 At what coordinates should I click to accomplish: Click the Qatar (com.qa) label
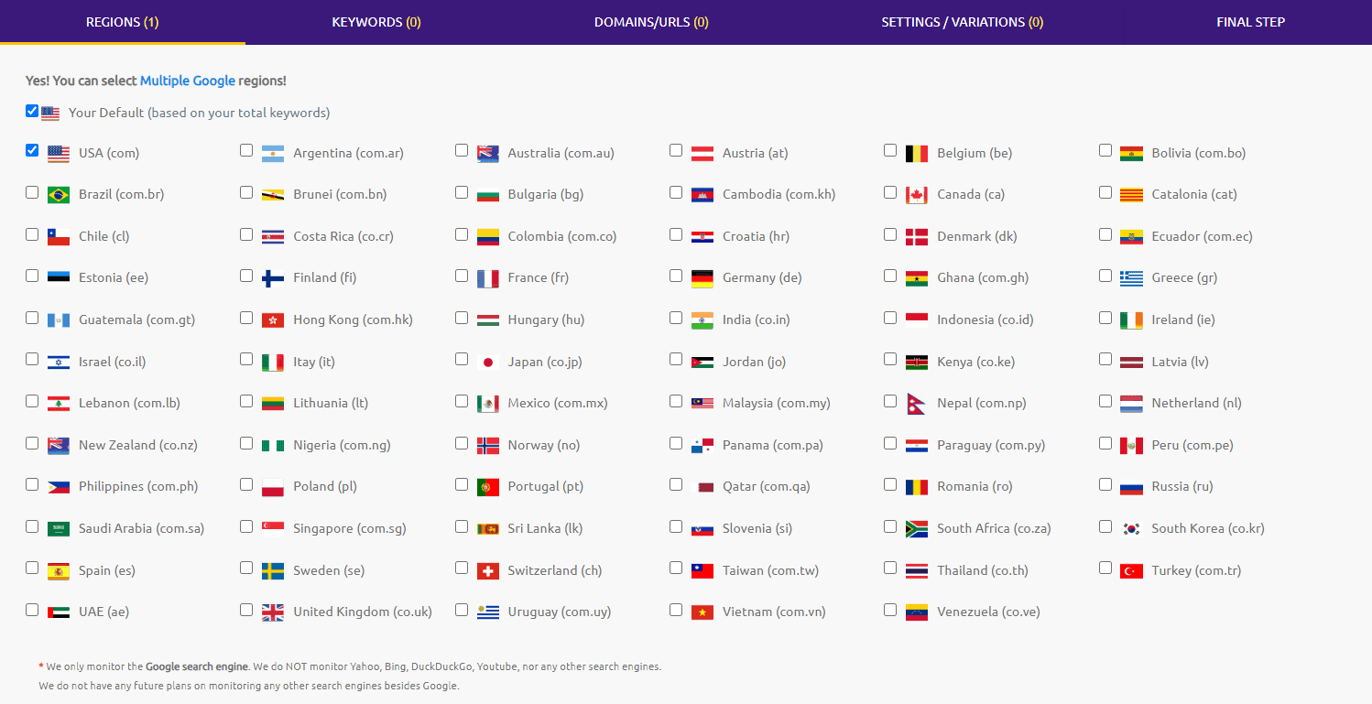pyautogui.click(x=767, y=486)
